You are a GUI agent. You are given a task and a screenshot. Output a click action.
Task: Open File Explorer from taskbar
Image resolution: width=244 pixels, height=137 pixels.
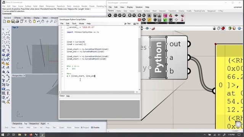(19, 135)
